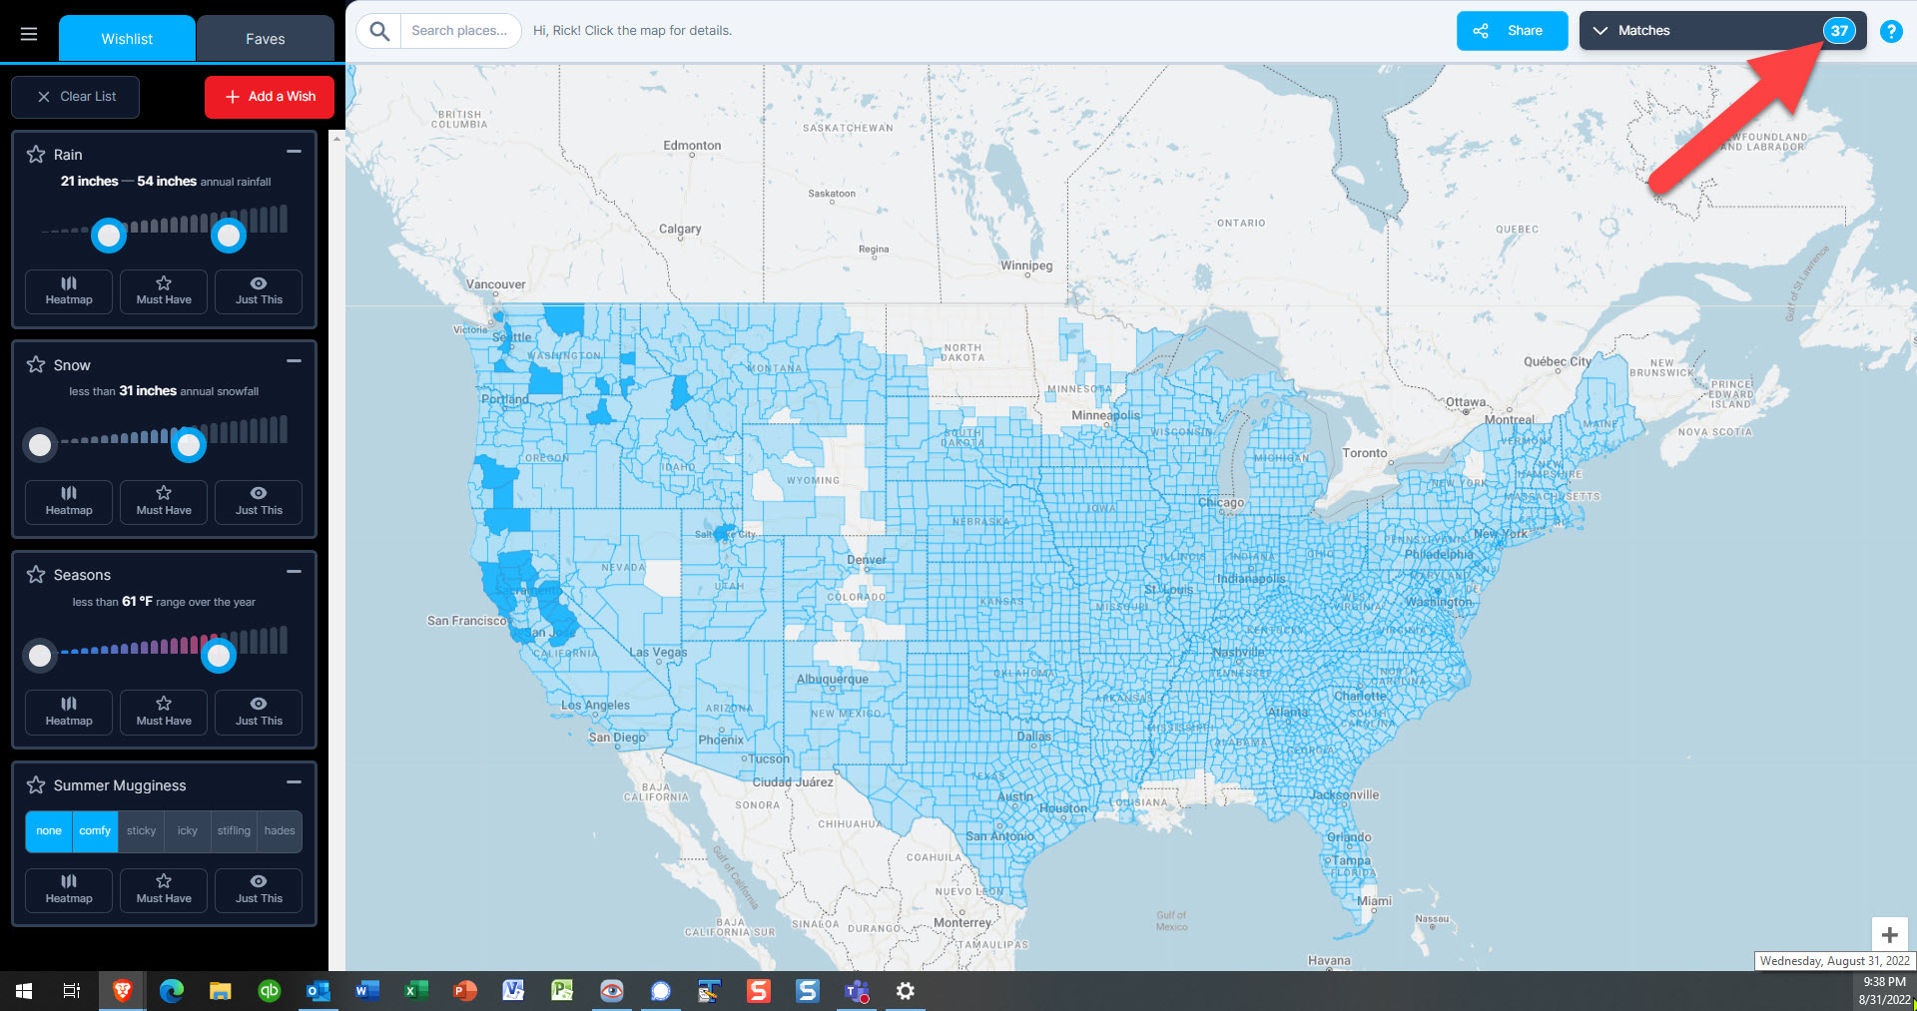This screenshot has width=1917, height=1011.
Task: Toggle Just This for Seasons
Action: click(259, 712)
